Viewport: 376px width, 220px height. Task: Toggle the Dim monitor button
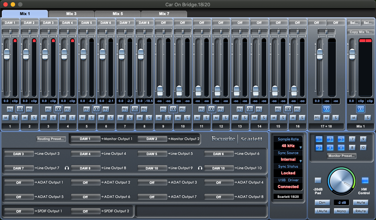point(322,203)
